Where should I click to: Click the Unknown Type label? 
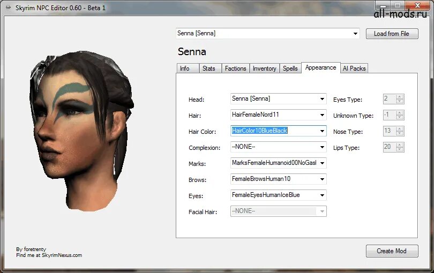click(x=353, y=116)
